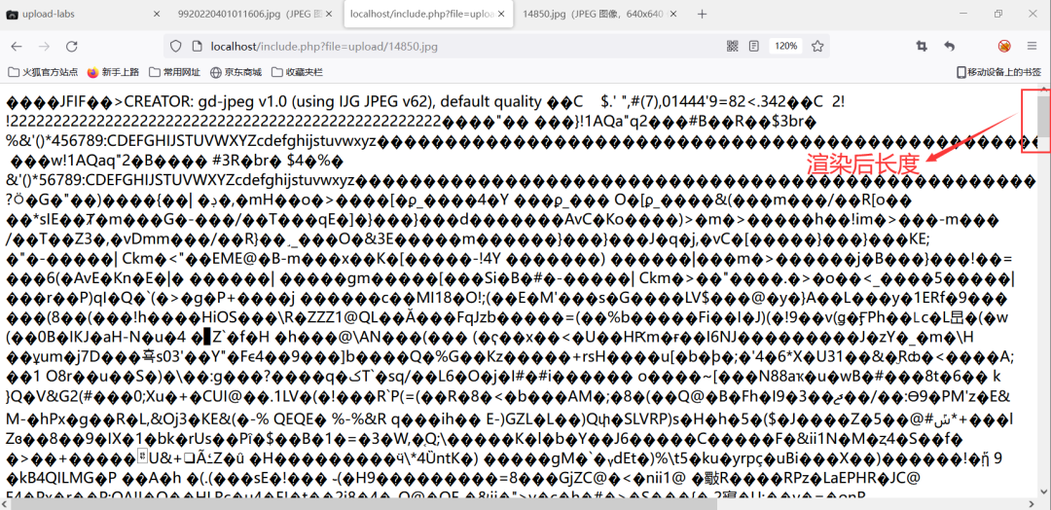Viewport: 1051px width, 510px height.
Task: Click the crop screenshot tool icon
Action: click(x=922, y=46)
